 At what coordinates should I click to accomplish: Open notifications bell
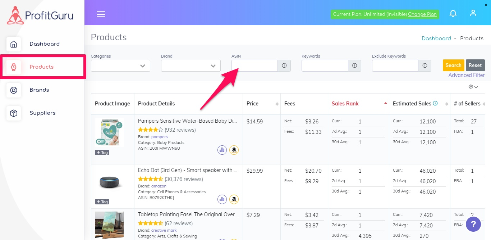coord(453,13)
